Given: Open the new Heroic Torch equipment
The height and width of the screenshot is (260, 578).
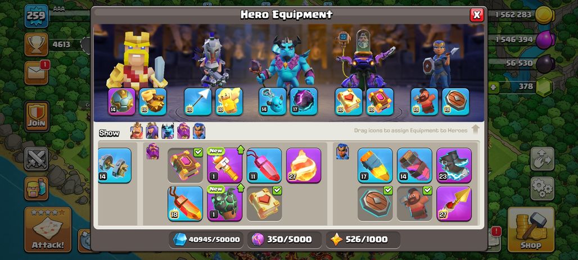Looking at the screenshot, I should [x=224, y=165].
